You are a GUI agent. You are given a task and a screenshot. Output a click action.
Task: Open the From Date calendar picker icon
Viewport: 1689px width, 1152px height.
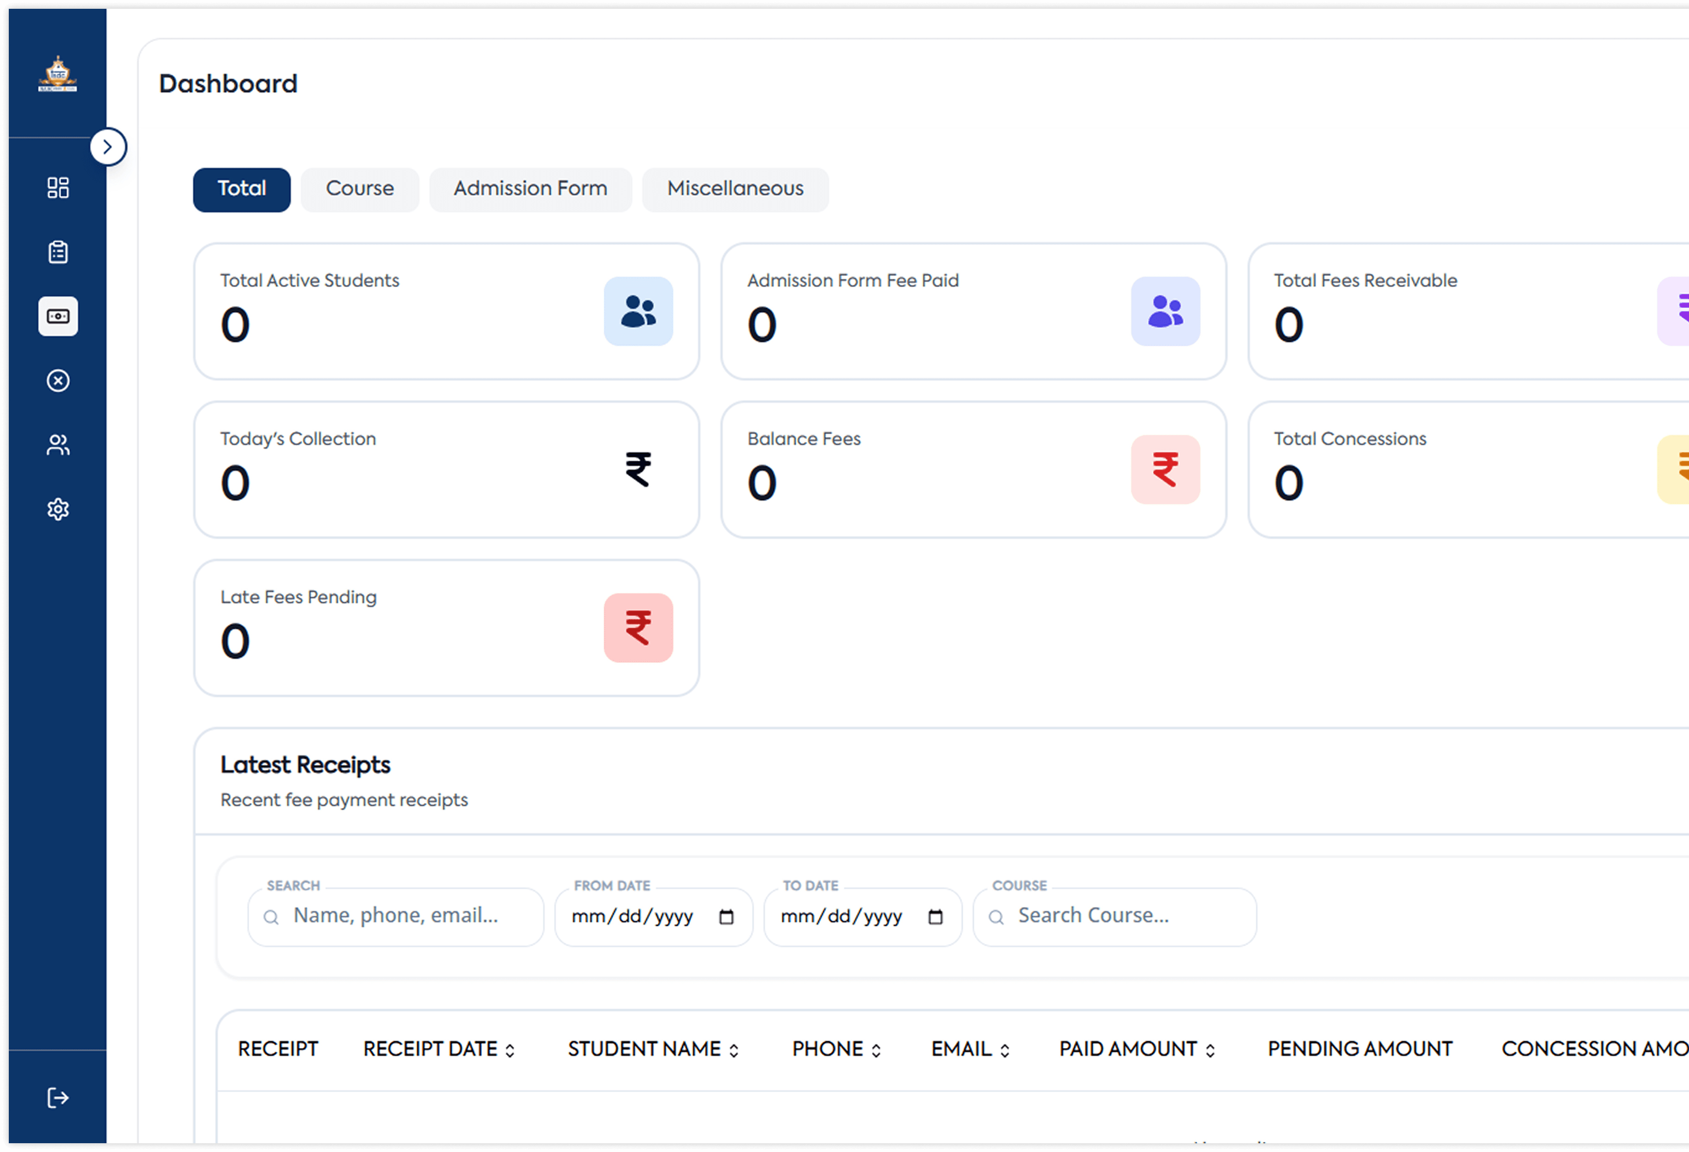tap(726, 917)
